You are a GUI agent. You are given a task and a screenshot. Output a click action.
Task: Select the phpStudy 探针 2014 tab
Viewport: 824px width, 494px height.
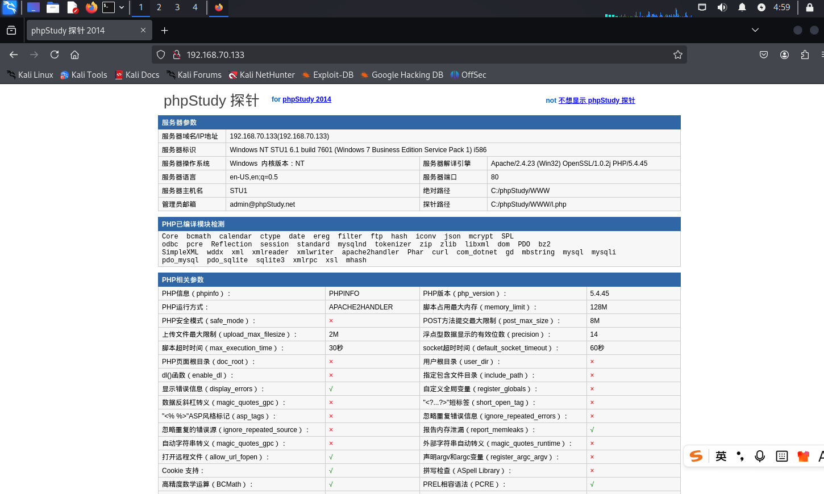(x=89, y=30)
